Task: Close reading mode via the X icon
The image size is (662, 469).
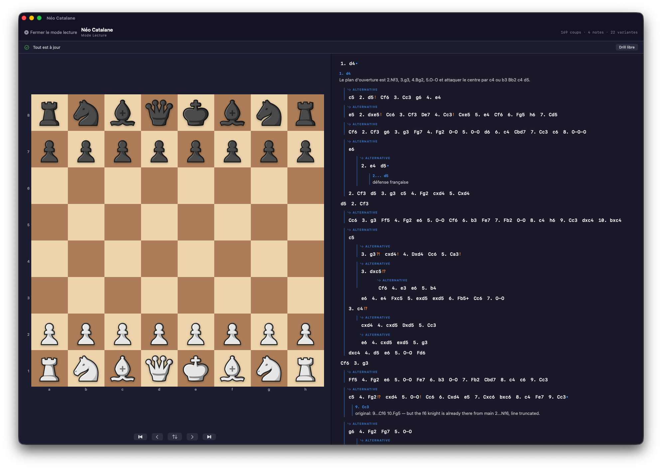Action: pyautogui.click(x=26, y=33)
